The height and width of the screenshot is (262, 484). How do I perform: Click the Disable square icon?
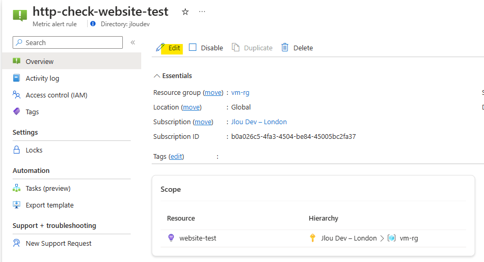click(x=193, y=47)
